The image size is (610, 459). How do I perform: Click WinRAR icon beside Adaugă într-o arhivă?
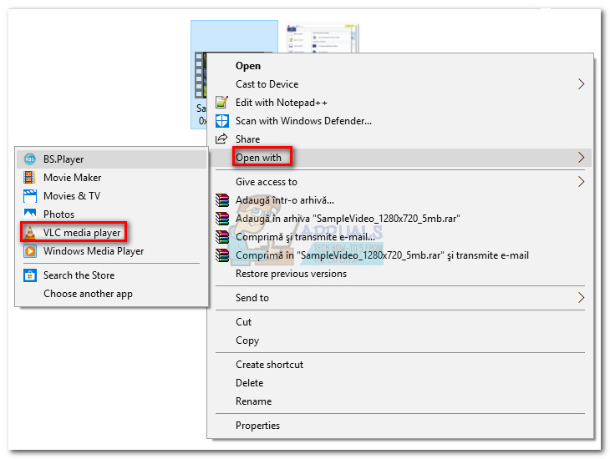point(222,199)
